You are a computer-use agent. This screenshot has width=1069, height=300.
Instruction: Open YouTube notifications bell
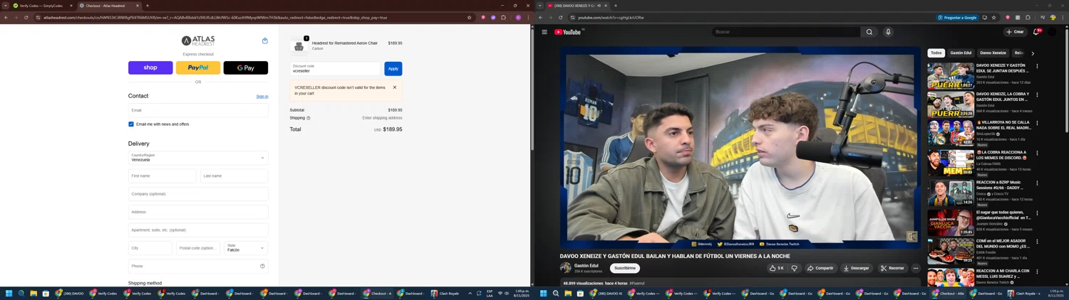click(x=1036, y=32)
